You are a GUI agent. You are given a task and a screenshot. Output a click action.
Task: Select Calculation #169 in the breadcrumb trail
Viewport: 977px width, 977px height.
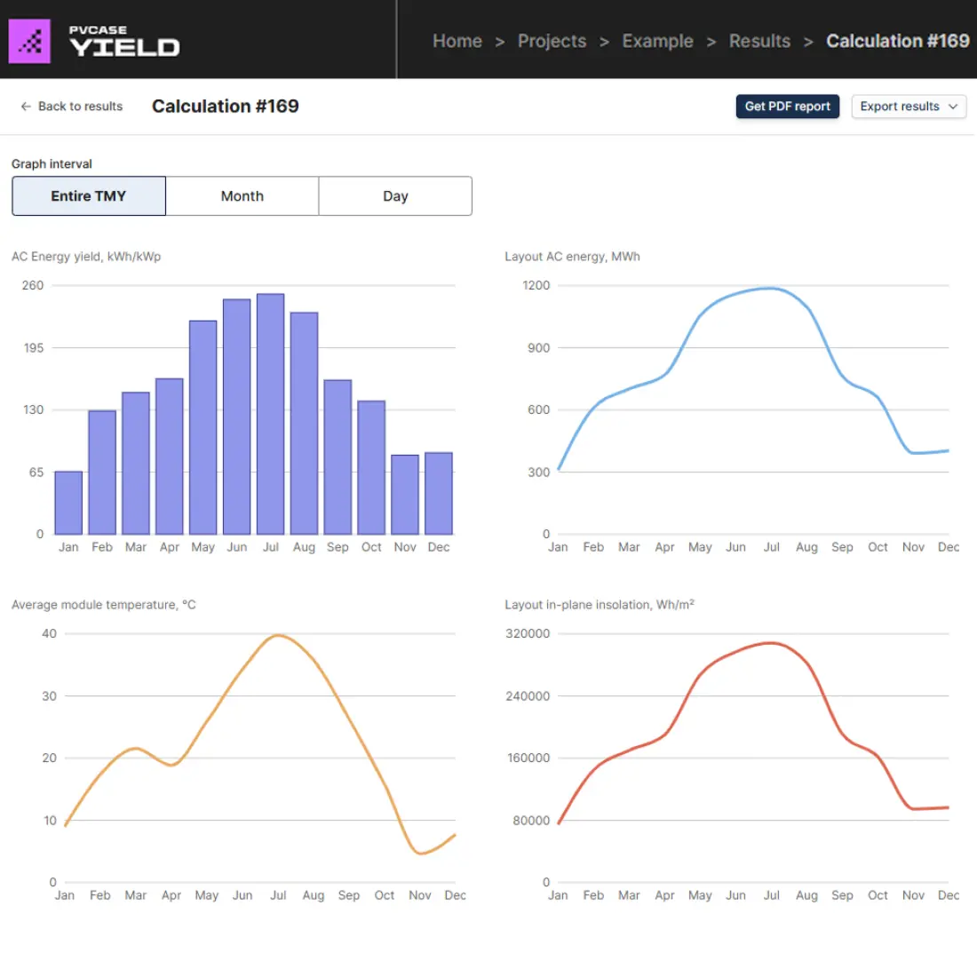(898, 41)
